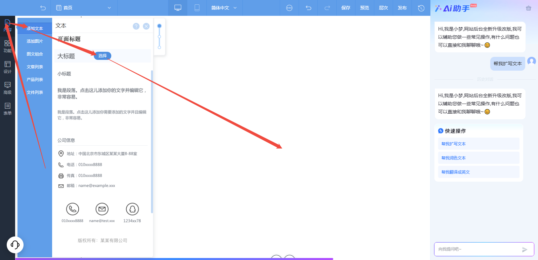Select the 邮箱：name@example.xxx line
538x260 pixels.
[x=91, y=186]
